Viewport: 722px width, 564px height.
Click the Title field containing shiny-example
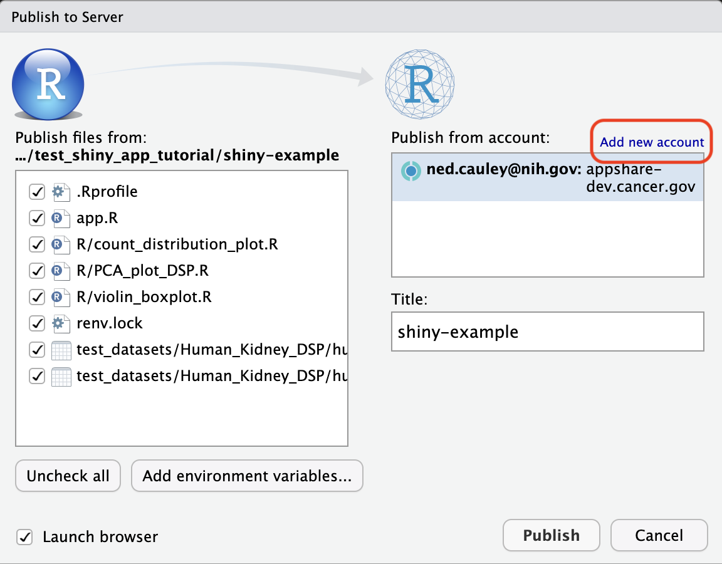[547, 332]
